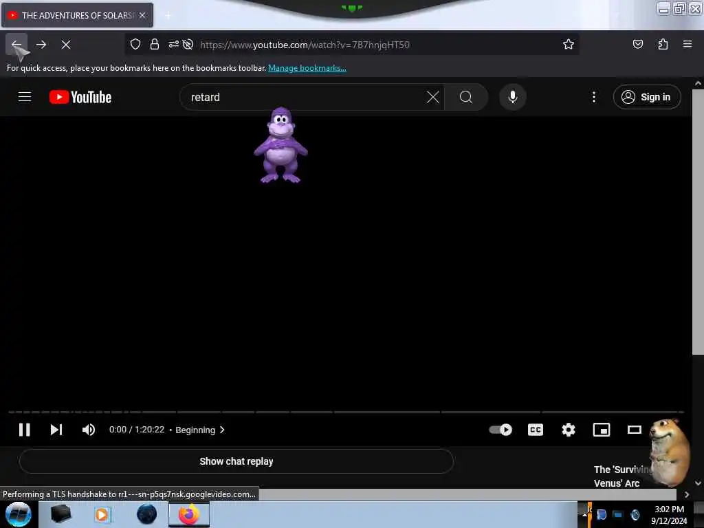Open the player settings gear
The image size is (704, 528).
569,430
